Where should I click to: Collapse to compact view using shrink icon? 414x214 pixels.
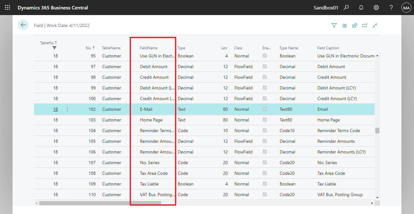[x=375, y=25]
